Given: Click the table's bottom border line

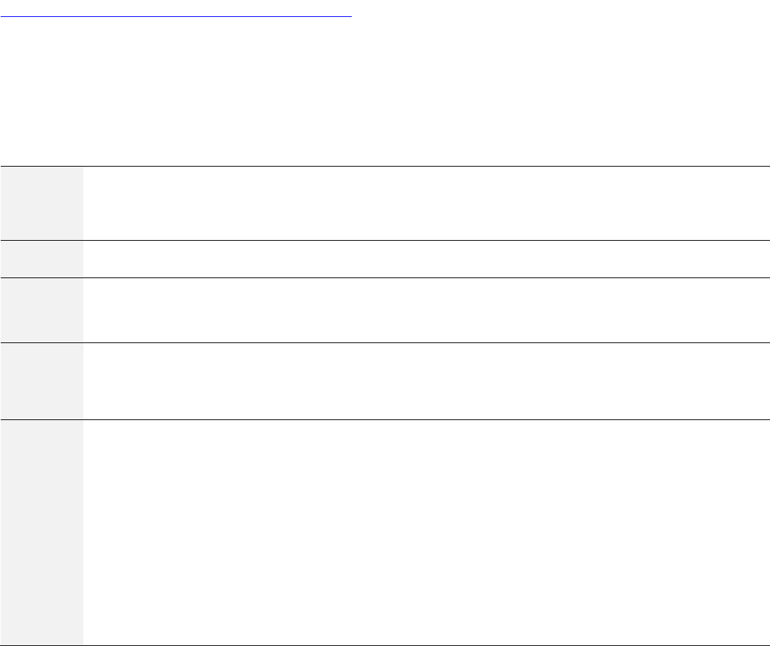Looking at the screenshot, I should point(384,645).
